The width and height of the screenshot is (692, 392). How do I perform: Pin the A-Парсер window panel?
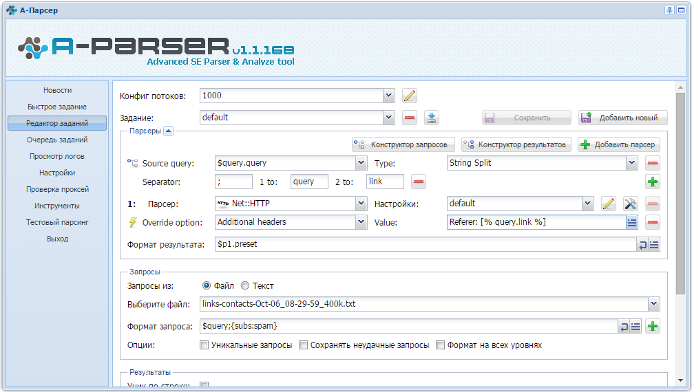click(669, 10)
